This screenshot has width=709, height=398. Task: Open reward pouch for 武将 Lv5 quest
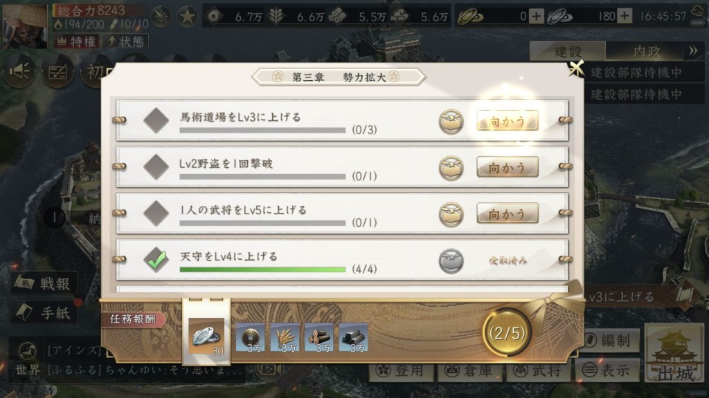coord(451,214)
